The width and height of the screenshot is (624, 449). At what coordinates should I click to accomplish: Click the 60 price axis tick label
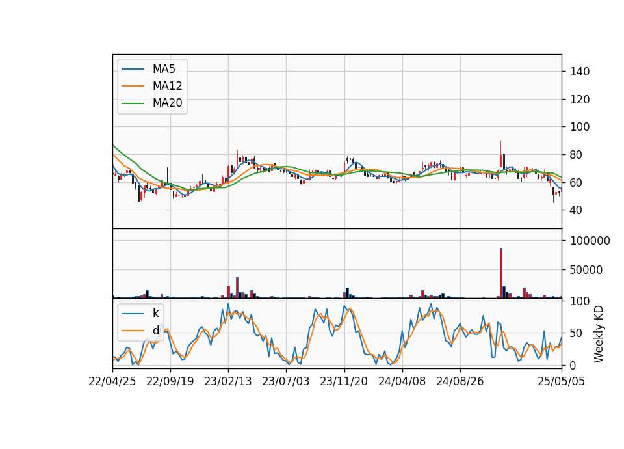point(577,183)
